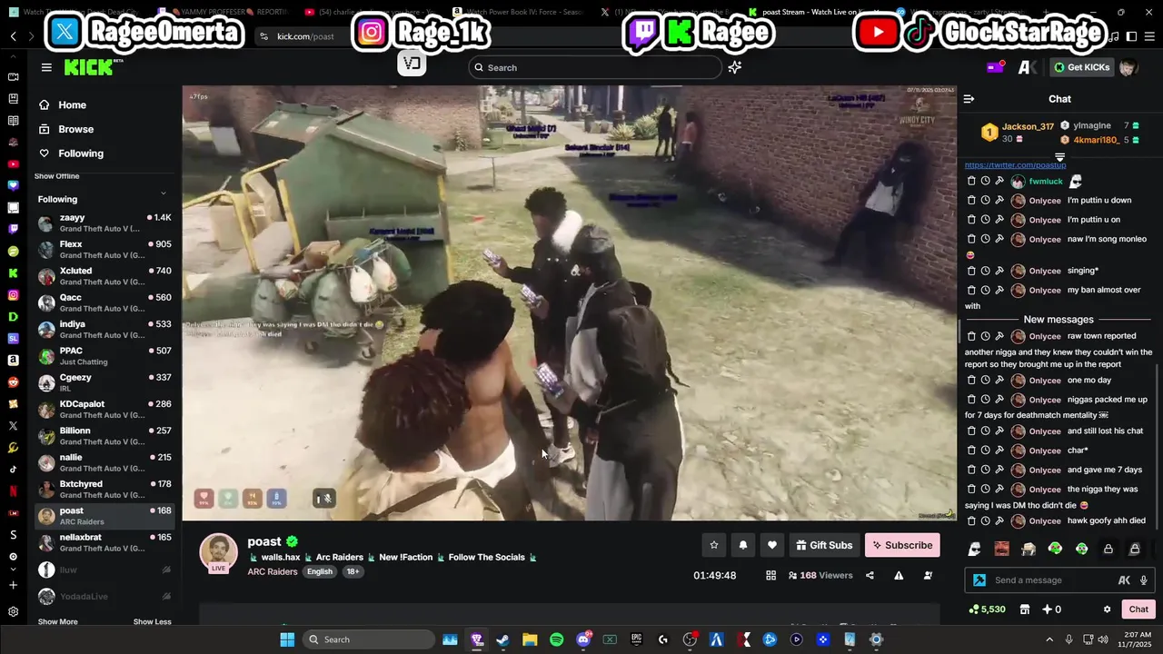1163x654 pixels.
Task: Open nellaxbrat channel in sidebar
Action: coord(104,542)
